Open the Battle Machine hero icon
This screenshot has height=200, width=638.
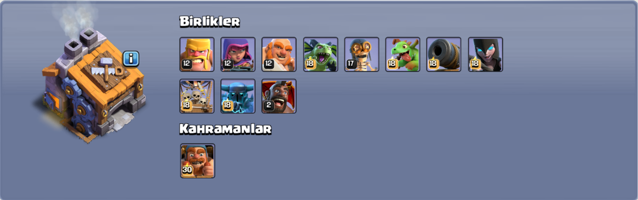pos(197,161)
